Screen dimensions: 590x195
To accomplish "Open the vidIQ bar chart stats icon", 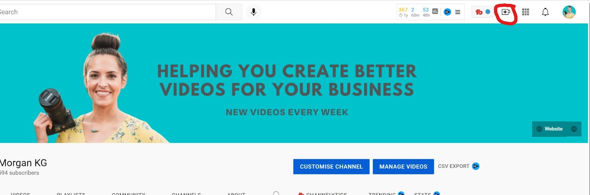I will [435, 11].
